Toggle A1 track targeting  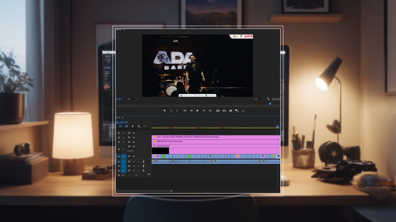[123, 161]
